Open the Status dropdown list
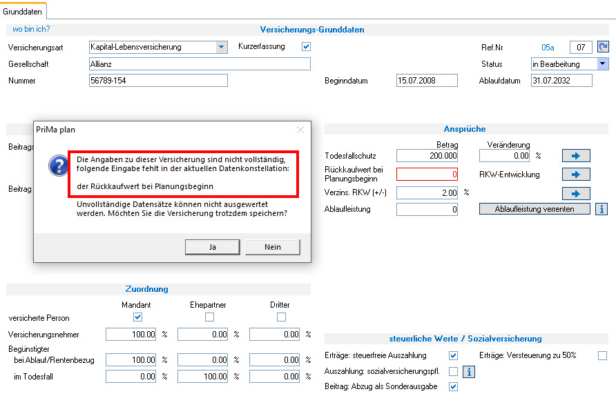This screenshot has height=396, width=616. point(603,64)
